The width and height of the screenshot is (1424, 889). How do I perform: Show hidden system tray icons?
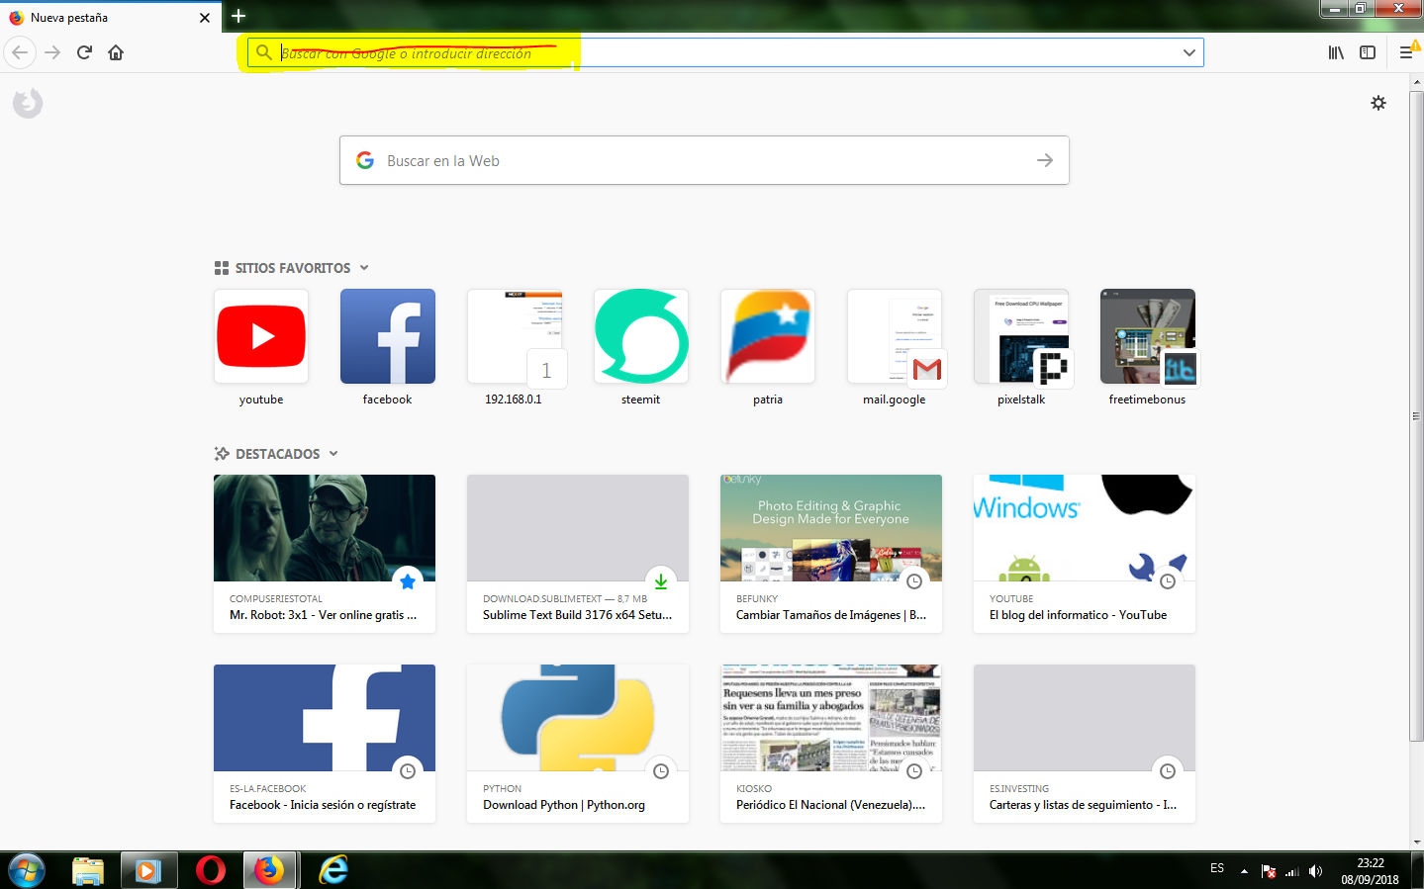pyautogui.click(x=1244, y=871)
